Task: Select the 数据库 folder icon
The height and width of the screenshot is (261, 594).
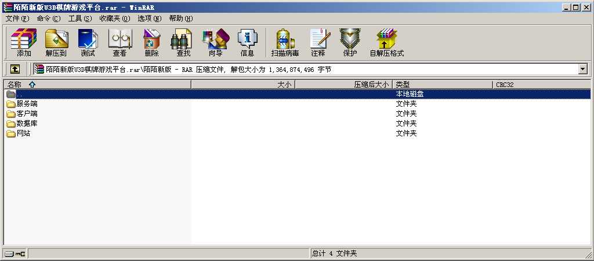Action: [x=10, y=124]
